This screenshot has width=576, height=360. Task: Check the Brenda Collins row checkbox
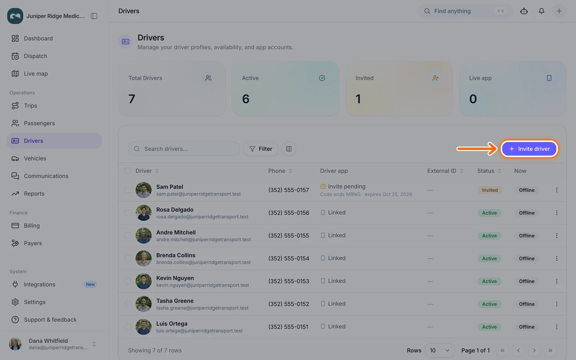click(128, 258)
